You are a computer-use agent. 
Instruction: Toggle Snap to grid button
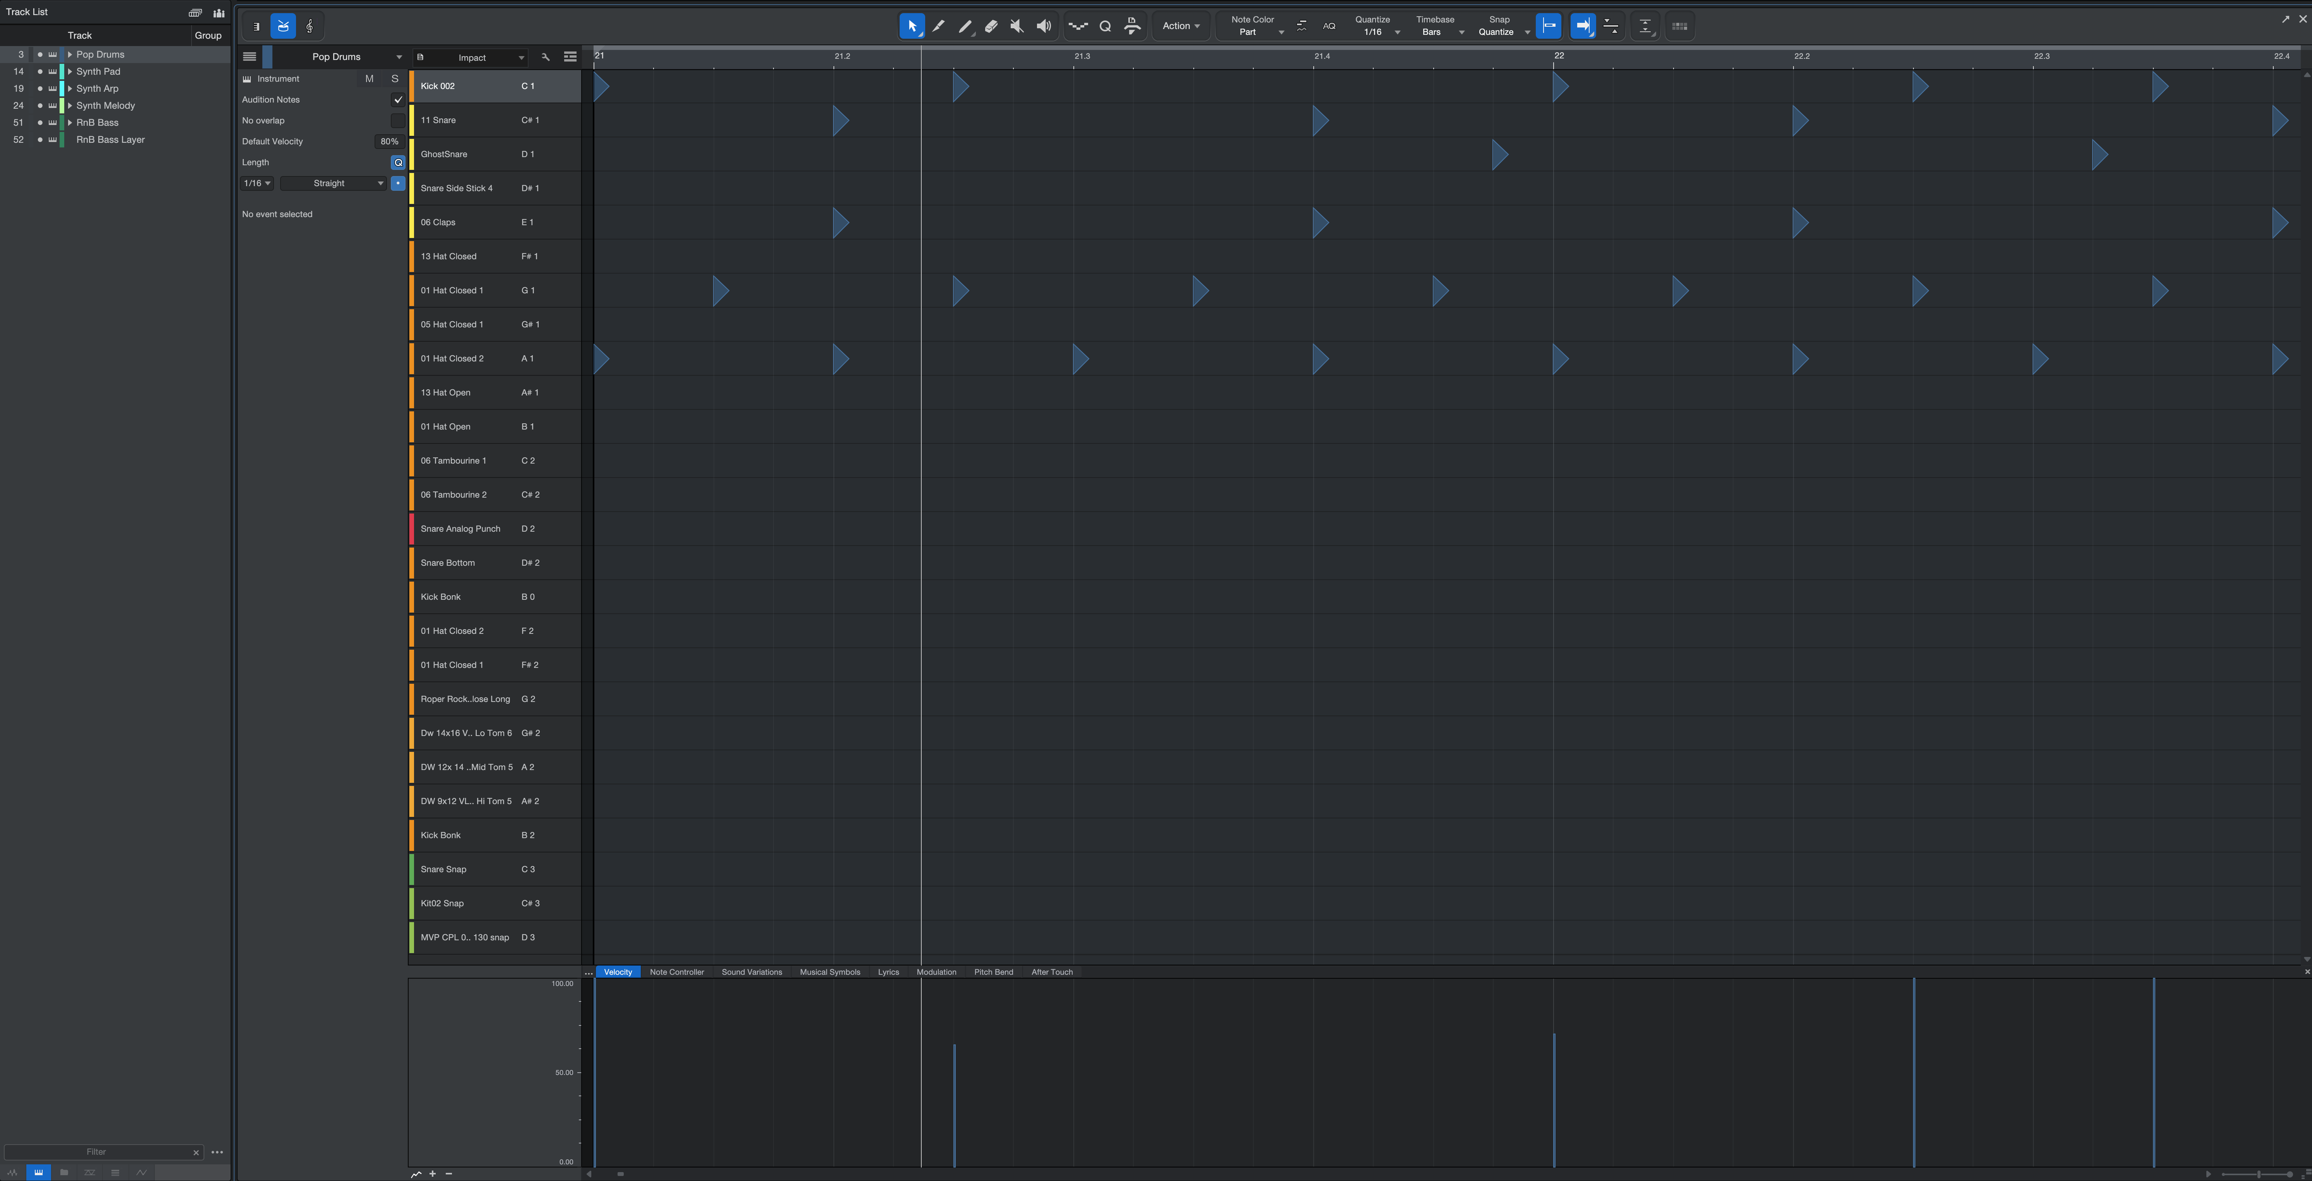(1548, 26)
